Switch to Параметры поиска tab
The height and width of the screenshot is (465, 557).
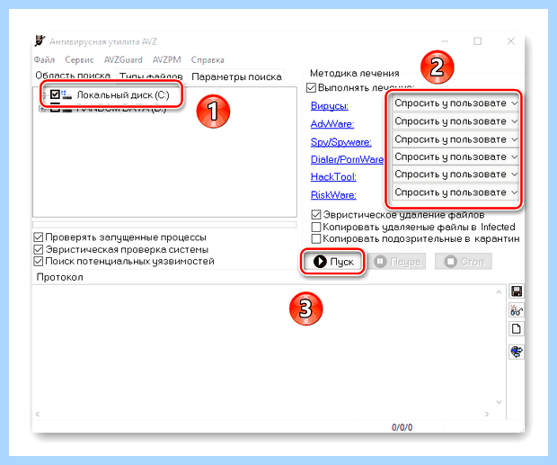(x=236, y=76)
